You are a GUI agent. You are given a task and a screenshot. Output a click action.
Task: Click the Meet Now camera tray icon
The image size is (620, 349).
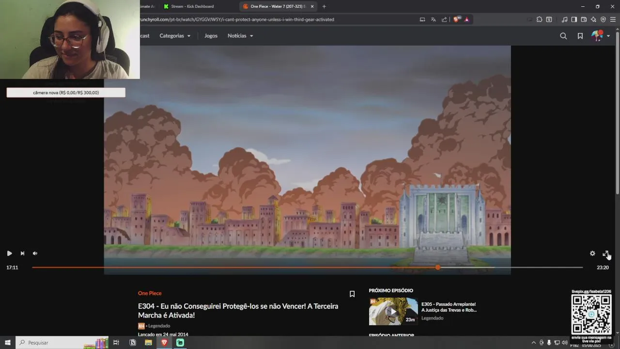tap(542, 343)
